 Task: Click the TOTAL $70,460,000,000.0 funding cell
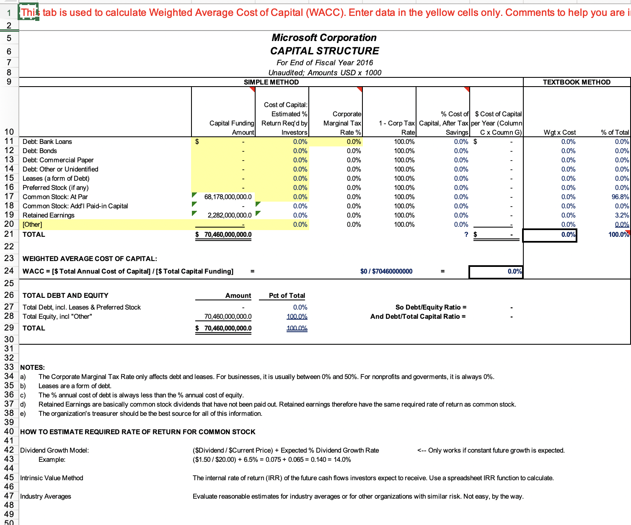[x=223, y=235]
